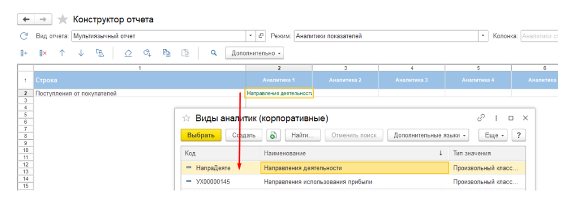The width and height of the screenshot is (571, 205).
Task: Select the НапраДеяте code cell
Action: pyautogui.click(x=220, y=168)
